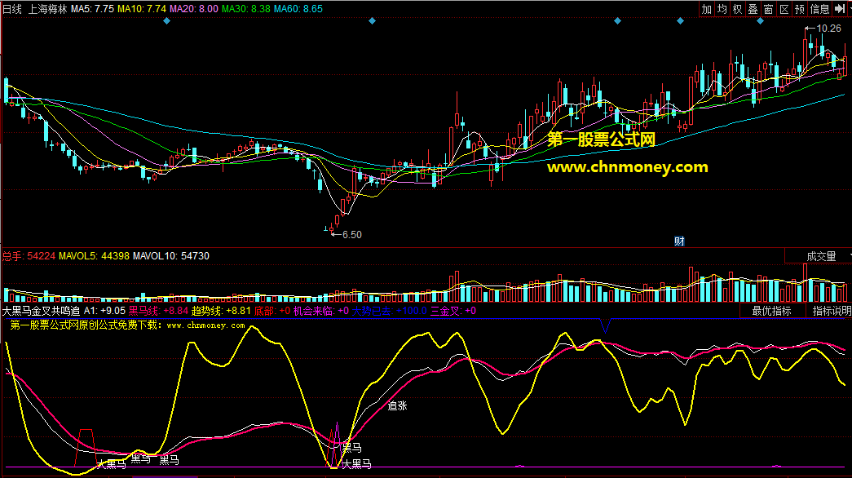Open the 信息 info button

tap(819, 9)
